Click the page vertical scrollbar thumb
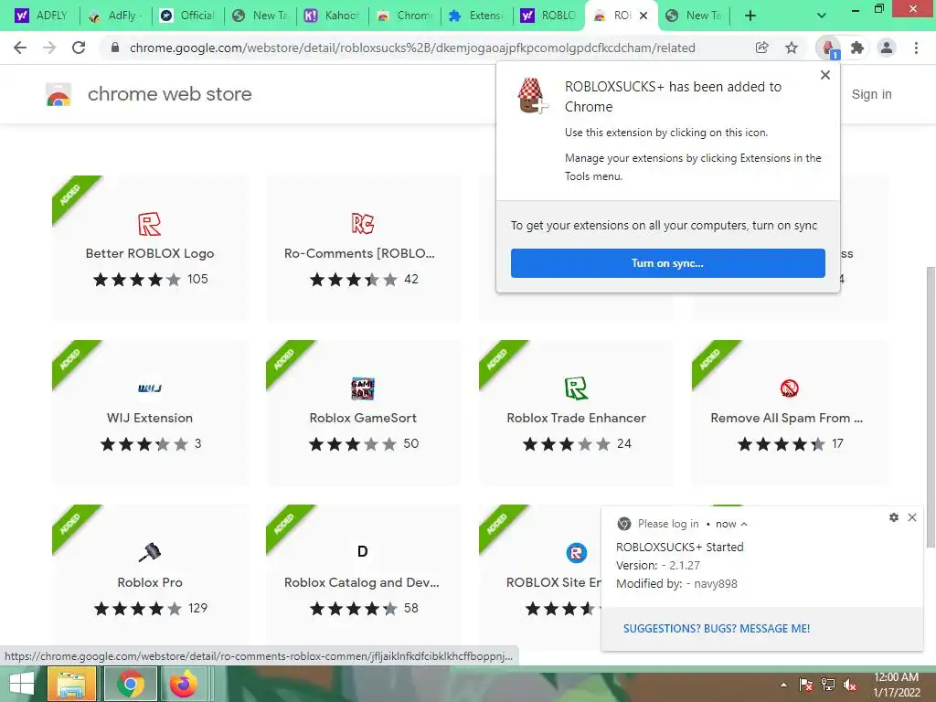 pyautogui.click(x=930, y=406)
